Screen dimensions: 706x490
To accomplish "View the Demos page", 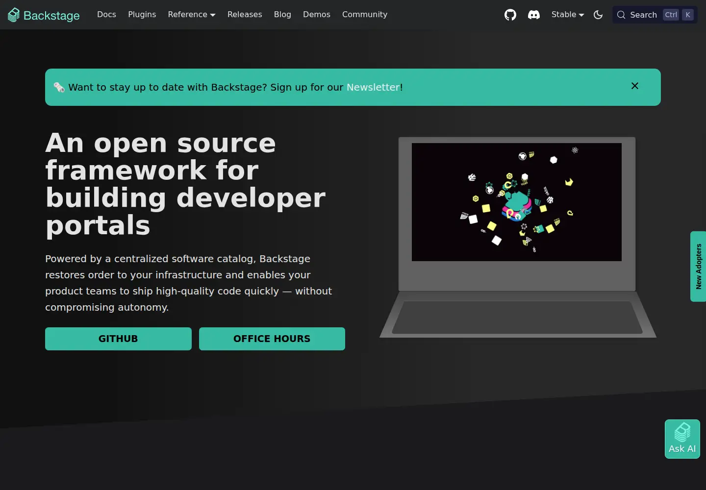I will pos(317,15).
